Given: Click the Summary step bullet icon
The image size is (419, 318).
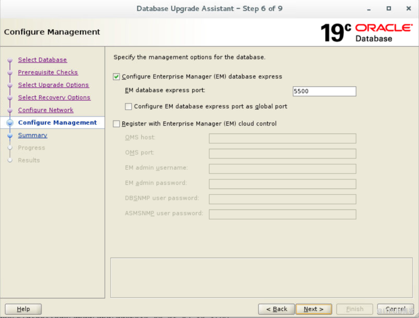Looking at the screenshot, I should point(10,135).
